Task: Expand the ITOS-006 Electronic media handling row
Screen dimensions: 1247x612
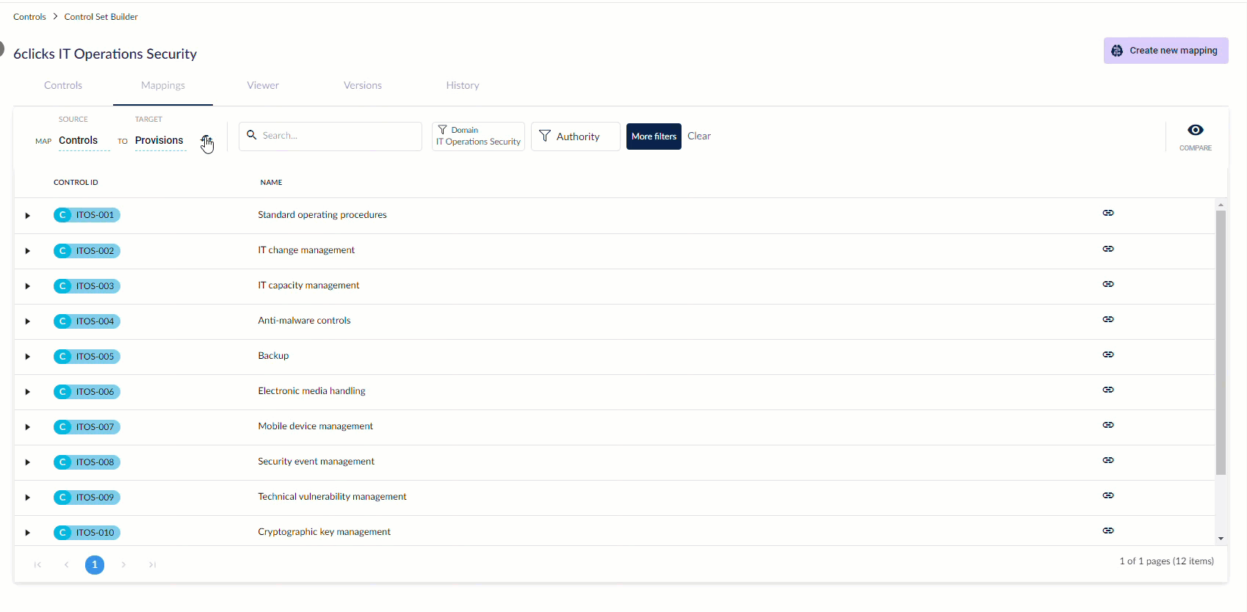Action: tap(28, 392)
